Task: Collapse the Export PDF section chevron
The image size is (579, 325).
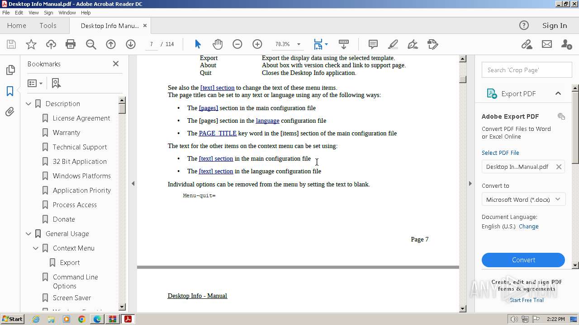Action: tap(558, 93)
